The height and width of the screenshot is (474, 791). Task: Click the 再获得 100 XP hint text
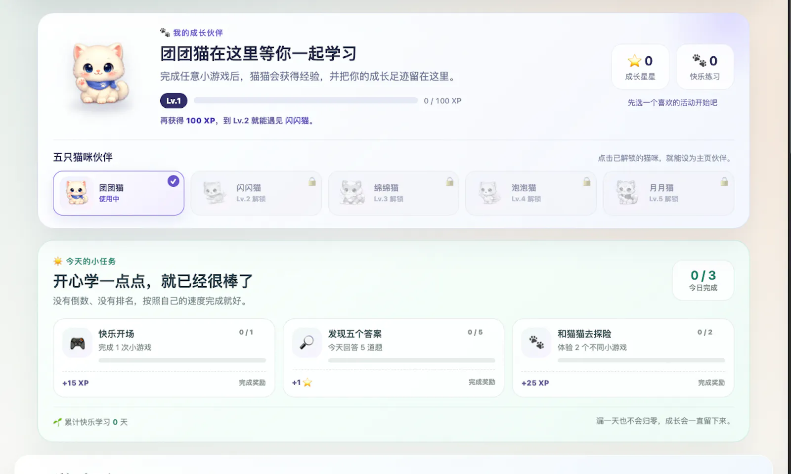tap(237, 121)
